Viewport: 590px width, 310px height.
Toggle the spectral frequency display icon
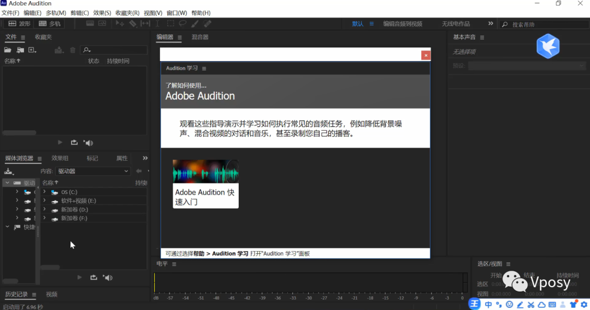click(90, 23)
